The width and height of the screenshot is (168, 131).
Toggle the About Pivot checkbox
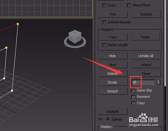(x=129, y=5)
